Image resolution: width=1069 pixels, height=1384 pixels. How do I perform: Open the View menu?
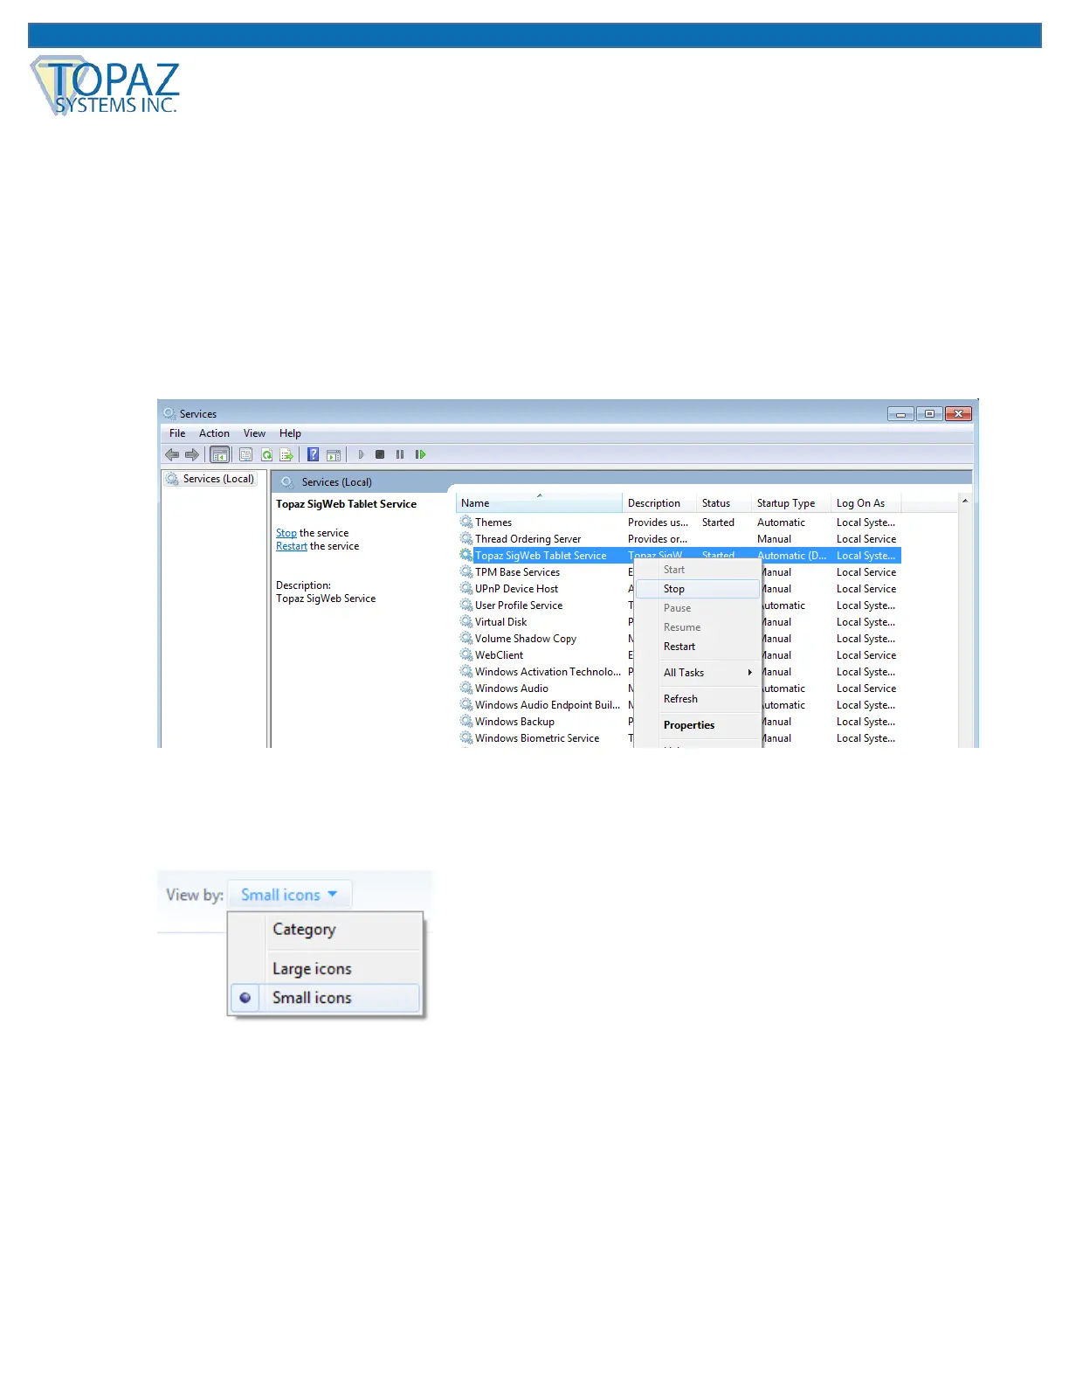(x=254, y=433)
